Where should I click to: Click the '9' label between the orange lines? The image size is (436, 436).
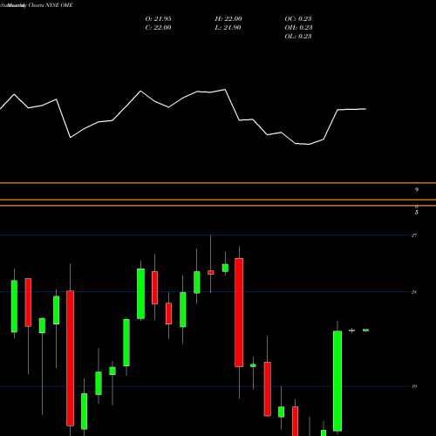417,189
